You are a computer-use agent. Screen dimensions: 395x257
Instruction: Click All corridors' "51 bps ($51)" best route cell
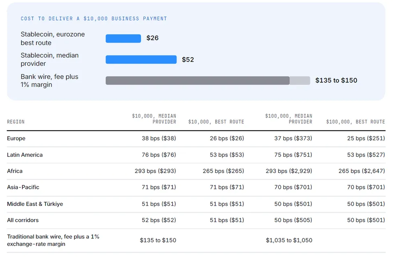tap(227, 220)
